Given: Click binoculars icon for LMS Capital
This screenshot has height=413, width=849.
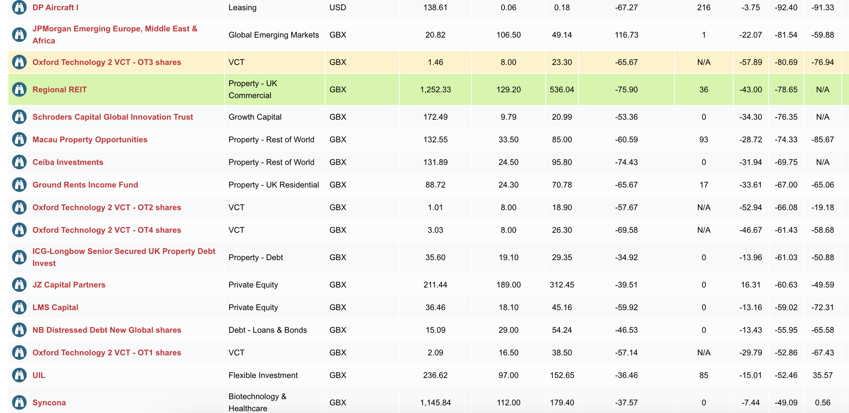Looking at the screenshot, I should [19, 307].
